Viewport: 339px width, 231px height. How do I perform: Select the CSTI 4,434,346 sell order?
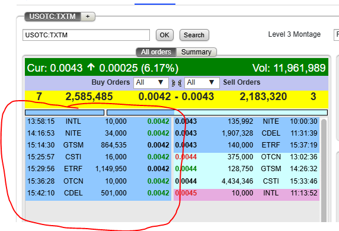click(247, 181)
